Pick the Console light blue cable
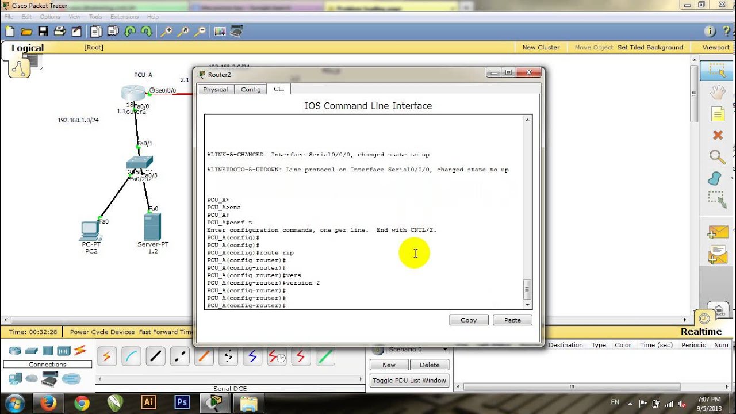Viewport: 736px width, 414px height. click(x=131, y=356)
